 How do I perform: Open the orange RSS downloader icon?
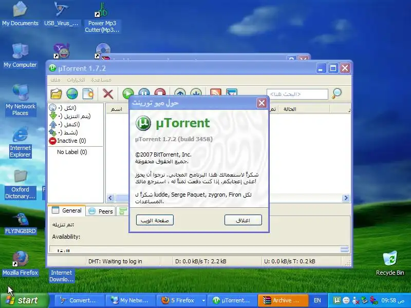coord(216,93)
